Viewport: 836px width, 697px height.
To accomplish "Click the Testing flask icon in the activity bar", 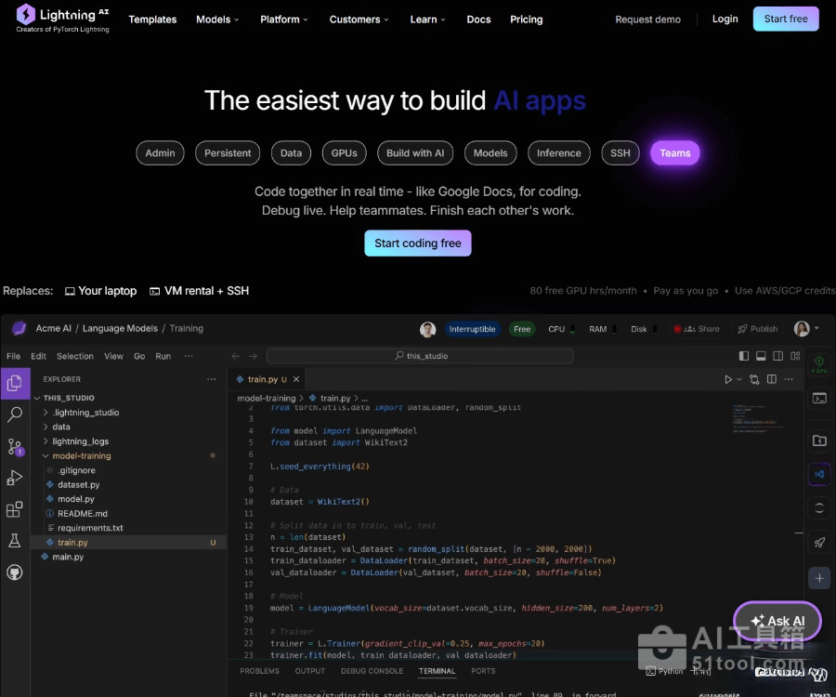I will [x=15, y=541].
